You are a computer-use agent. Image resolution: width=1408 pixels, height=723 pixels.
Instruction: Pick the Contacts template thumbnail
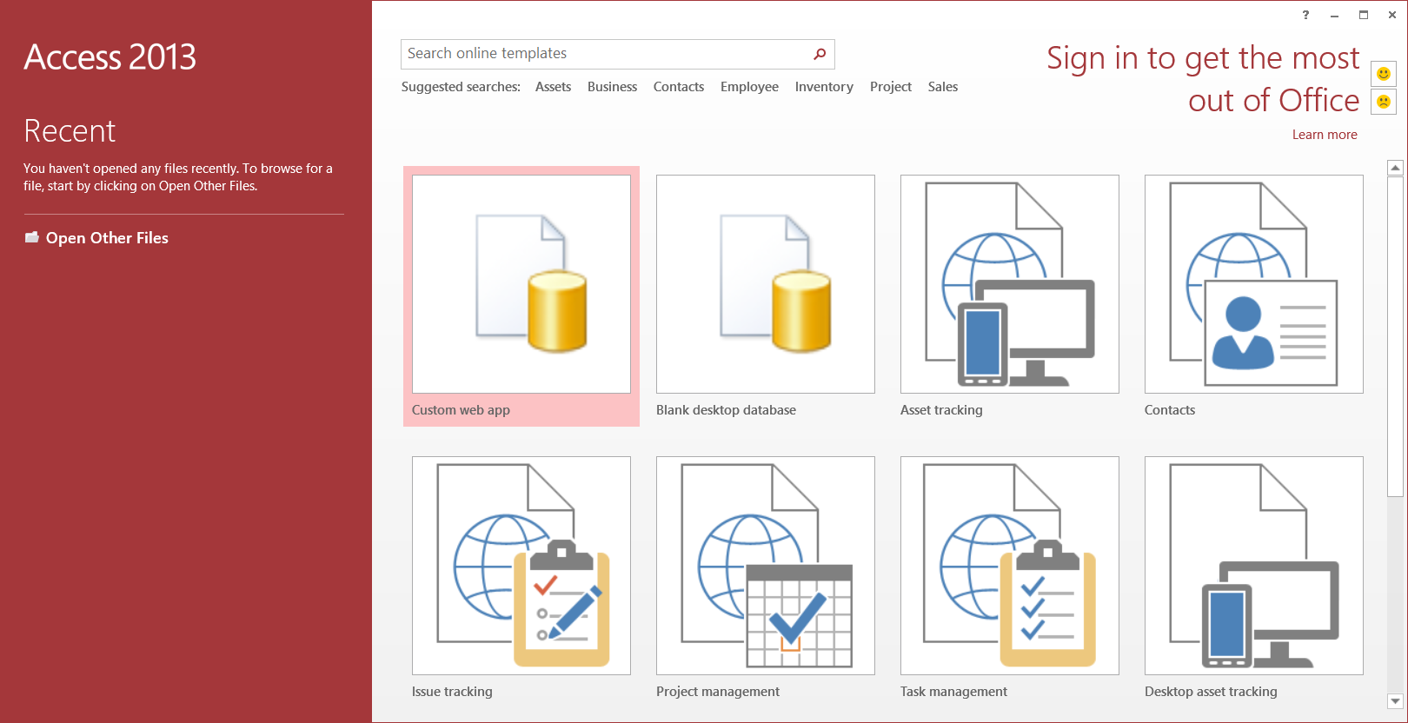click(x=1254, y=284)
